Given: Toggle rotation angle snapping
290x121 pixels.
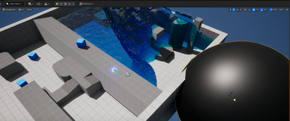Looking at the screenshot, I should tap(262, 10).
